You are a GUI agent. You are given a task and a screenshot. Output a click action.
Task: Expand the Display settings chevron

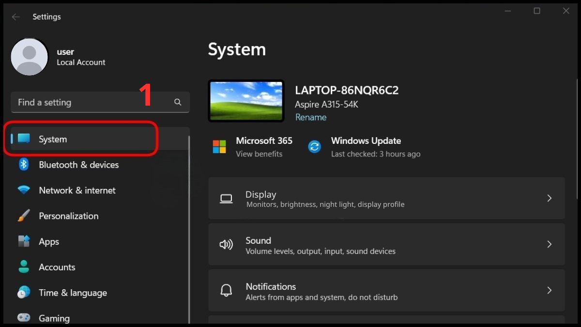(x=549, y=198)
